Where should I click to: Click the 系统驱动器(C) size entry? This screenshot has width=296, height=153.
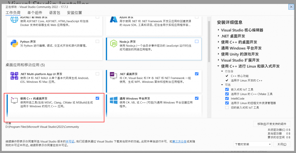[x=279, y=130]
